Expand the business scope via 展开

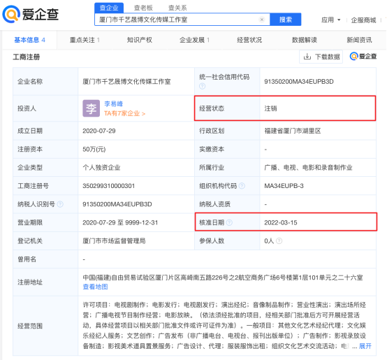click(x=365, y=346)
